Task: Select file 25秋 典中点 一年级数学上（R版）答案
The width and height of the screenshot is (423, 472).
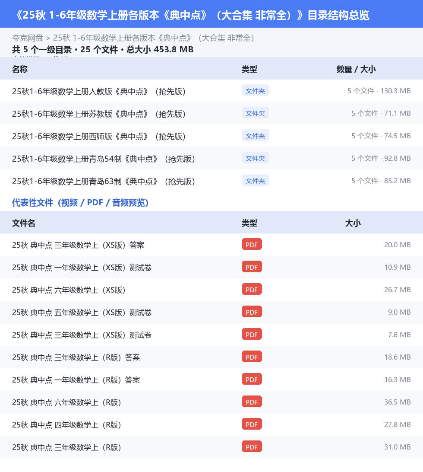Action: click(x=76, y=380)
